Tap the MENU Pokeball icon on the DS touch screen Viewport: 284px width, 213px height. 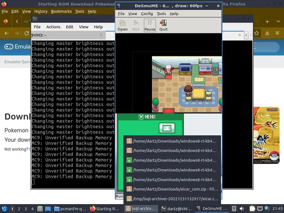[141, 117]
